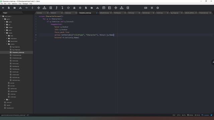Image resolution: width=214 pixels, height=120 pixels.
Task: Open the View menu
Action: click(x=9, y=4)
